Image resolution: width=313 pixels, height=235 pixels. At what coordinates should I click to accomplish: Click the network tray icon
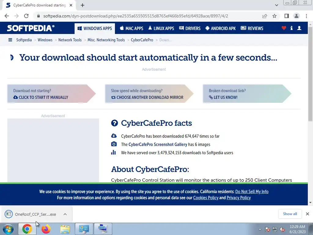point(275,229)
